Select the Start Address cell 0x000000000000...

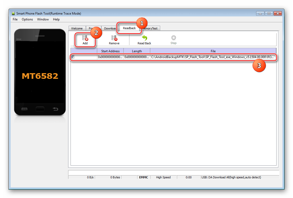(x=110, y=57)
